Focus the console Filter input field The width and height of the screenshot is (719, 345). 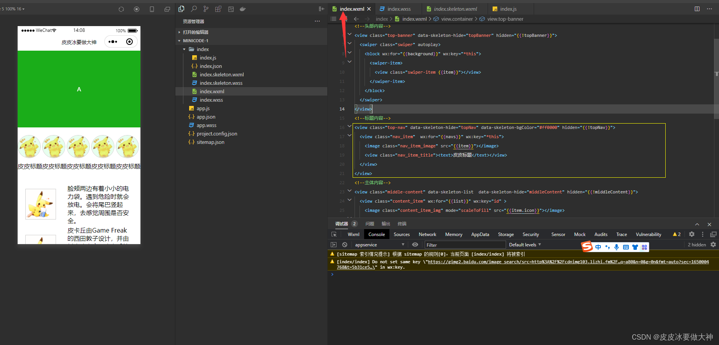click(x=465, y=245)
